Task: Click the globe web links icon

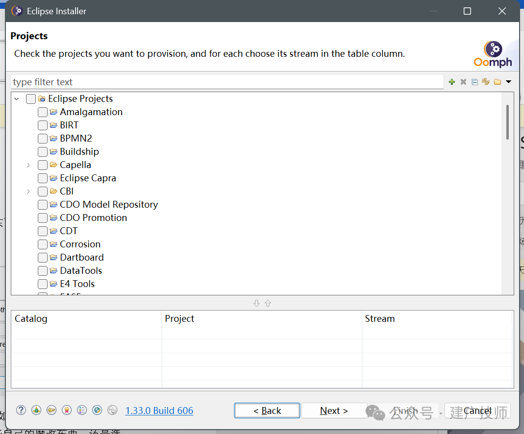Action: tap(97, 410)
